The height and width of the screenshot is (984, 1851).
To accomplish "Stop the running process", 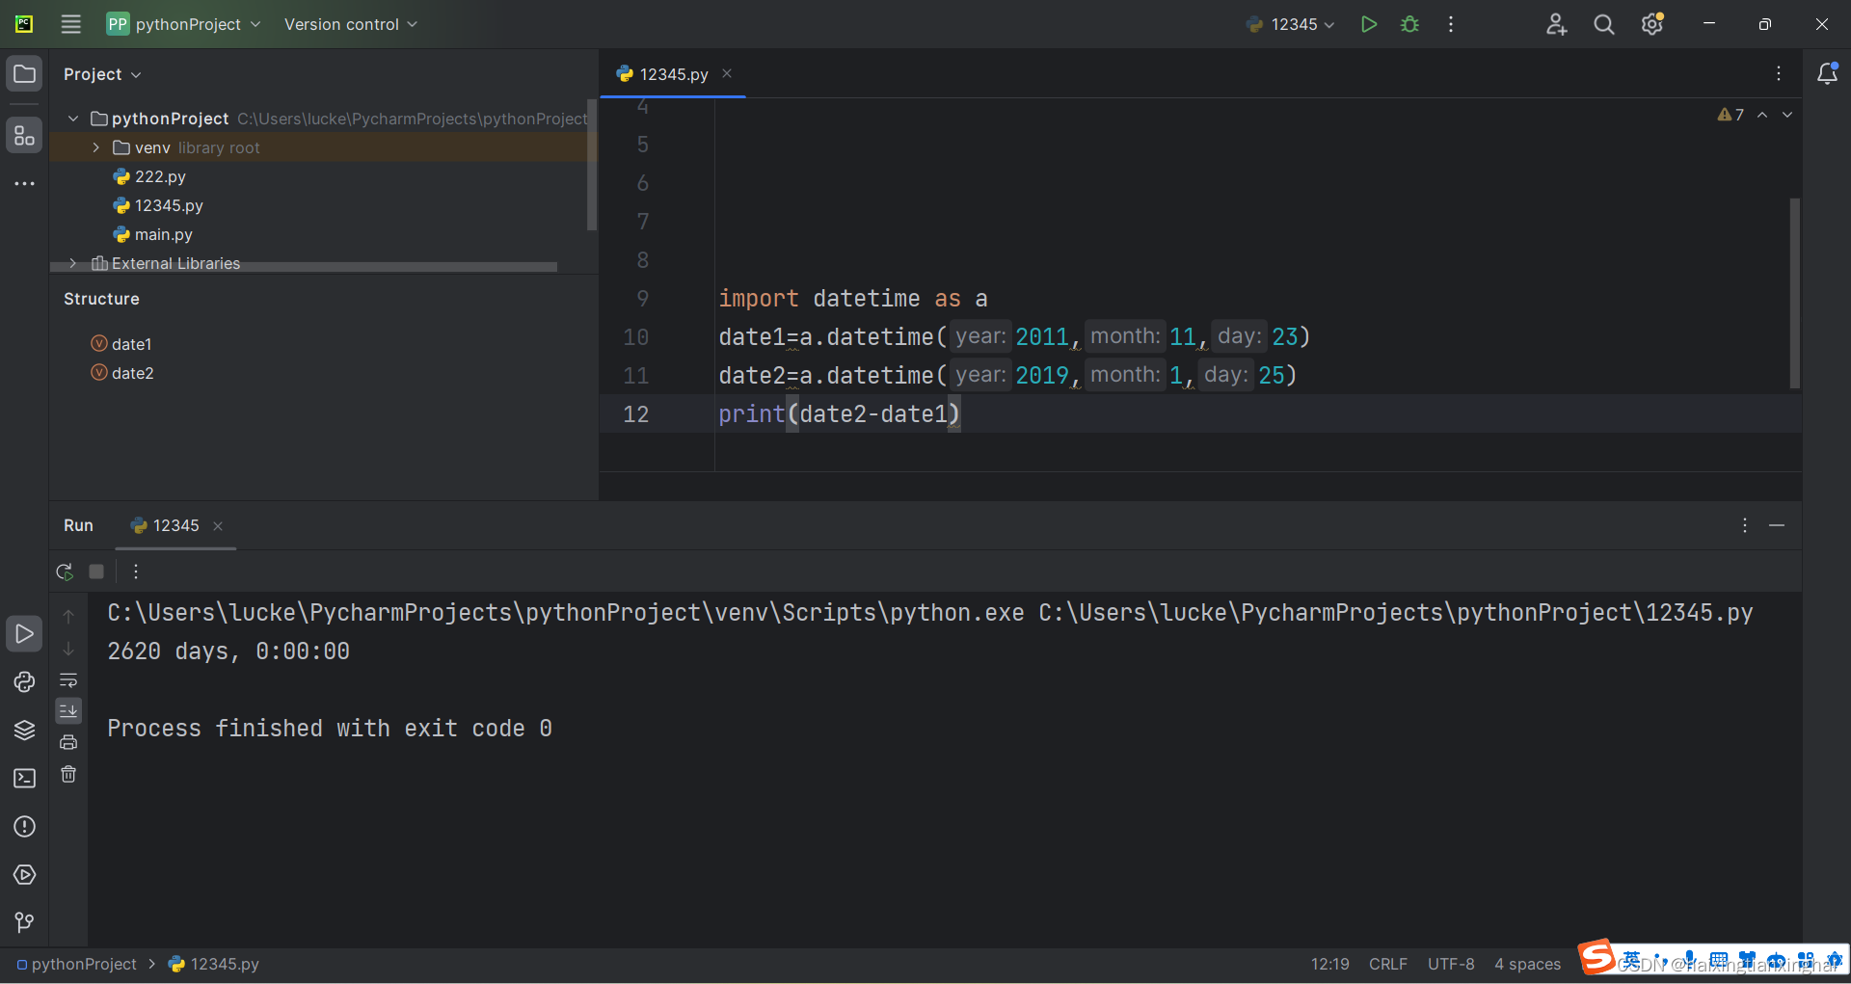I will (x=96, y=572).
